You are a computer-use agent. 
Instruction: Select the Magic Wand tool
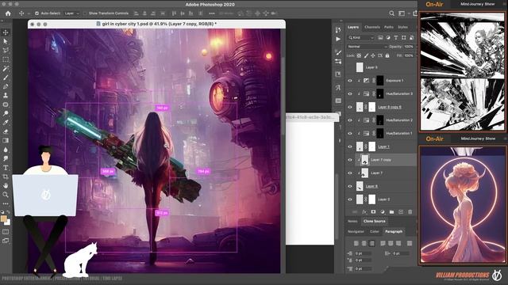tap(6, 69)
